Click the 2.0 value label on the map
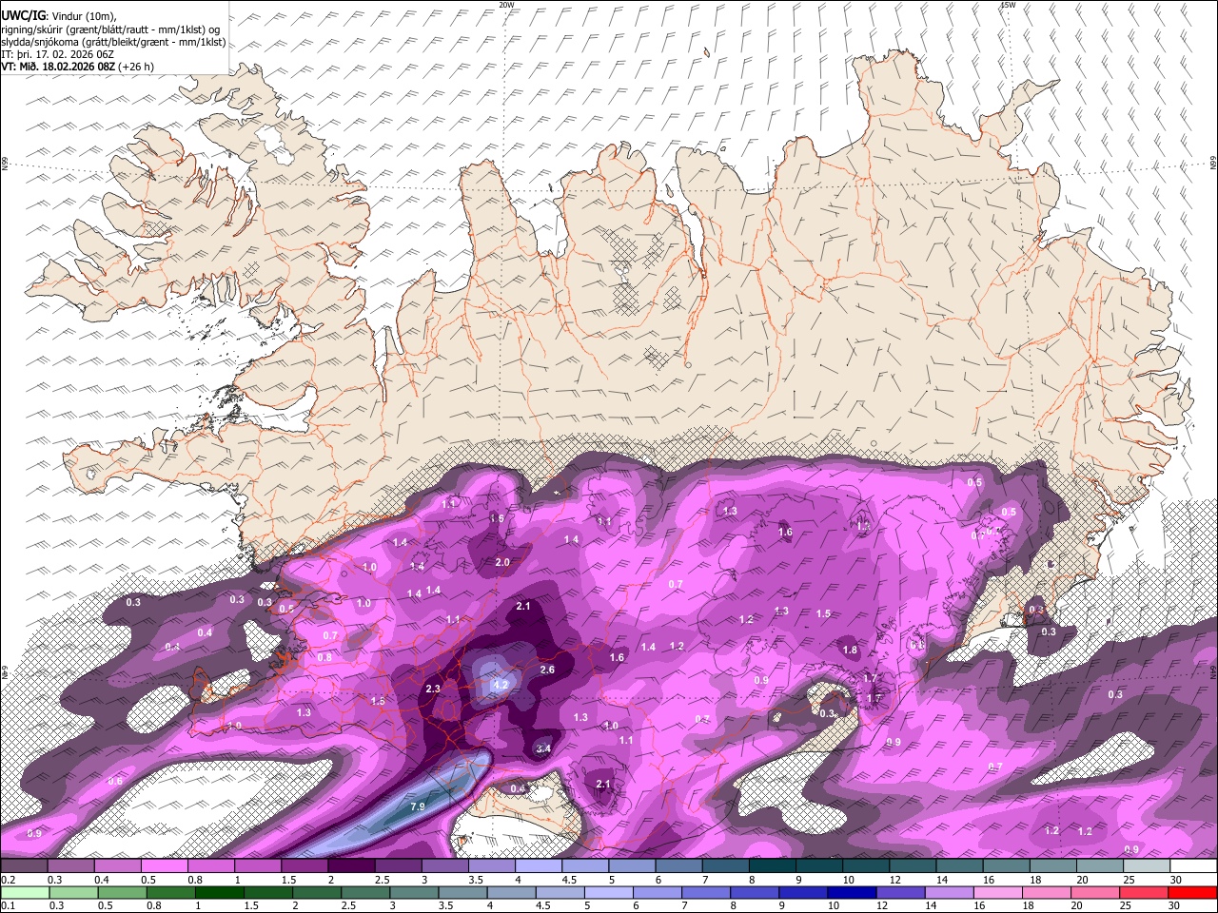Screen dimensions: 1218x913 coord(502,562)
